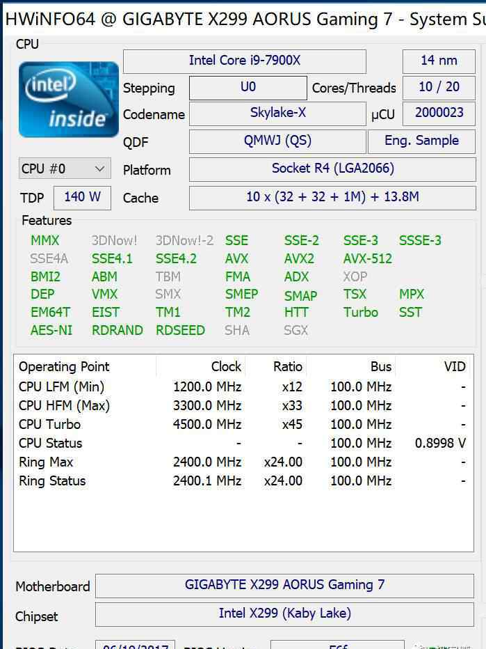Click the Turbo feature label
The image size is (486, 649).
pyautogui.click(x=361, y=312)
